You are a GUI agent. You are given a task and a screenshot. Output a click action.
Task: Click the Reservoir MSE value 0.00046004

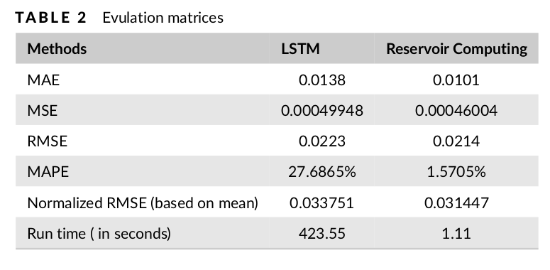456,111
